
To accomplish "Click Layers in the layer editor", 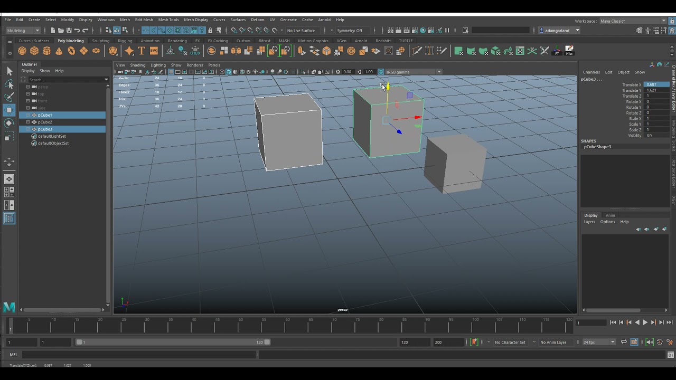I will (589, 222).
